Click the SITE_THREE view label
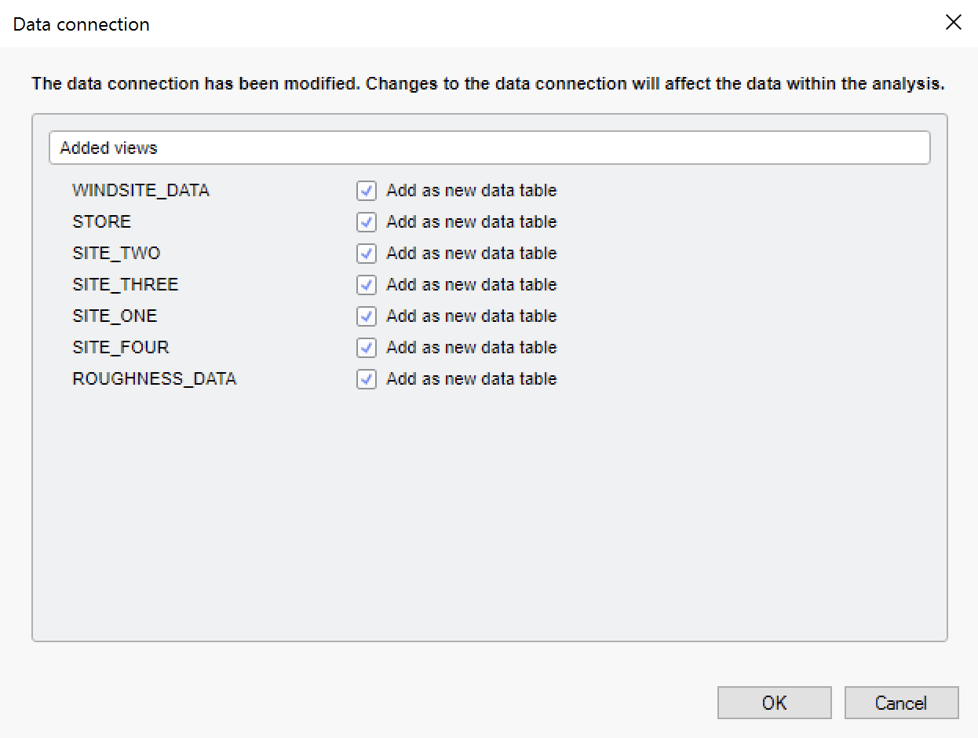978x738 pixels. coord(125,285)
